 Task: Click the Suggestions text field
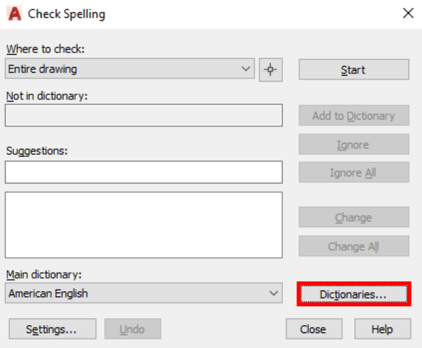pyautogui.click(x=144, y=173)
